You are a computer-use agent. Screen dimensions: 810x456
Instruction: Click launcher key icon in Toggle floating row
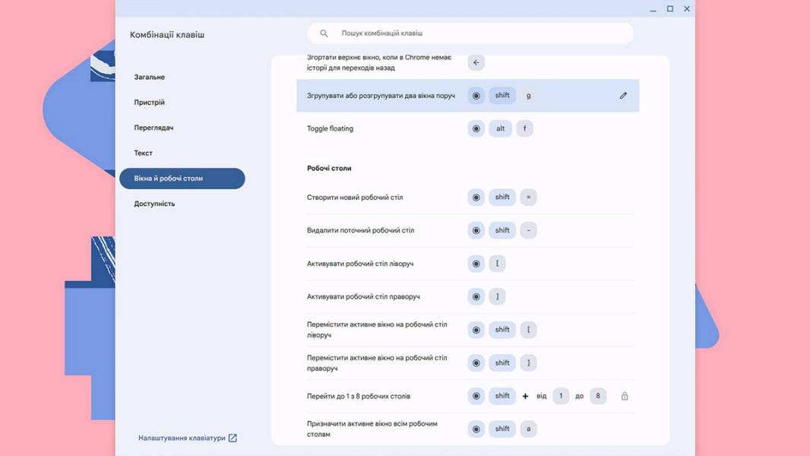click(476, 128)
